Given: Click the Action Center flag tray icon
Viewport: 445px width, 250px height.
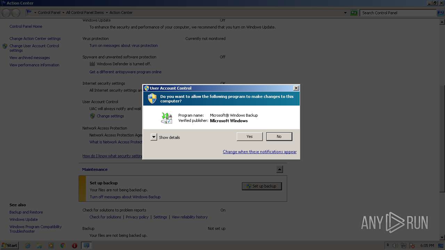Looking at the screenshot, I should [x=412, y=245].
